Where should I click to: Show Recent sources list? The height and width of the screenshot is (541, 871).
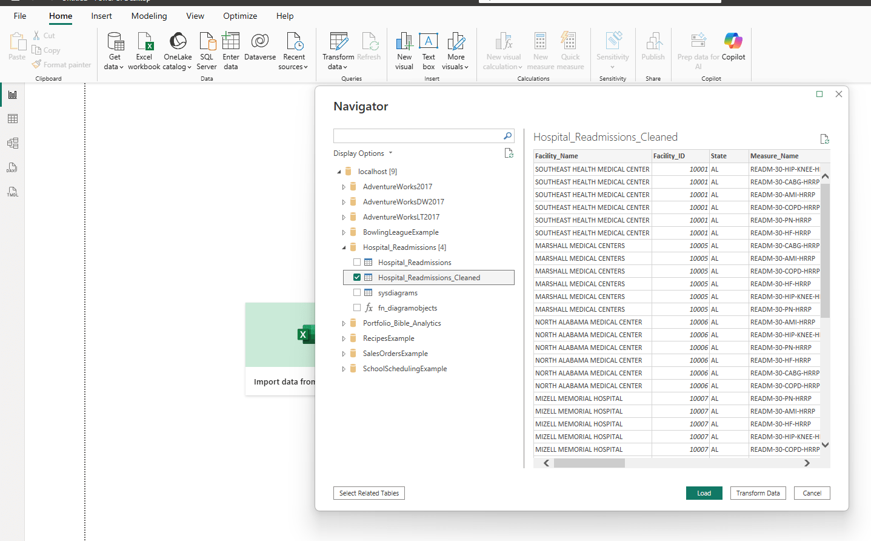coord(294,51)
